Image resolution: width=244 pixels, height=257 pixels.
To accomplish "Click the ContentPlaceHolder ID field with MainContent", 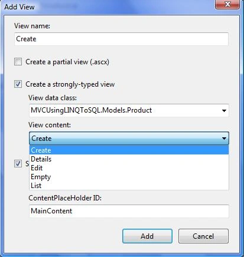I will point(129,211).
